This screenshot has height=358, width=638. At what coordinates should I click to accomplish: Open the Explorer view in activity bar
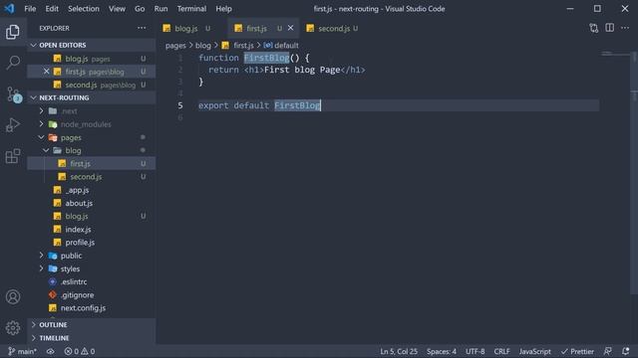point(13,32)
